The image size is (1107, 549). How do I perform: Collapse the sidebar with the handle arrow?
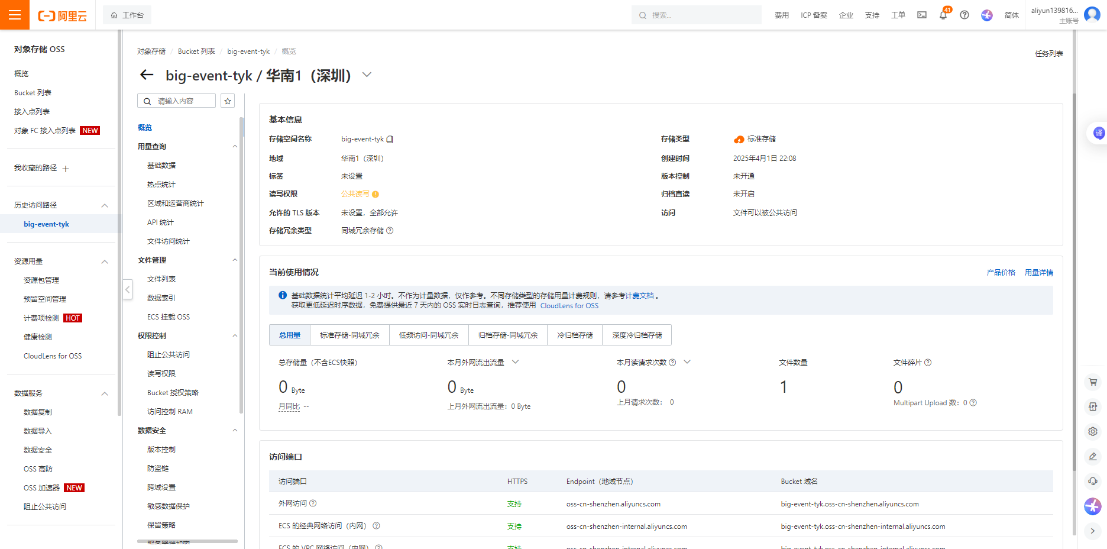(127, 289)
